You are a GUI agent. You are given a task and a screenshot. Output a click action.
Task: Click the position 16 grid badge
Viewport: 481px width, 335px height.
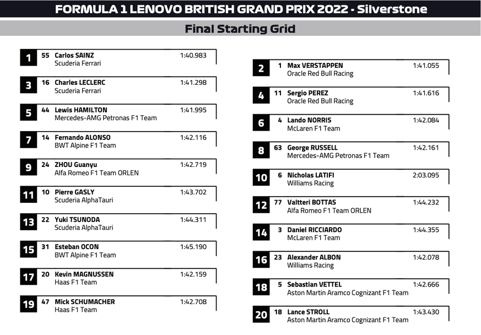(261, 260)
